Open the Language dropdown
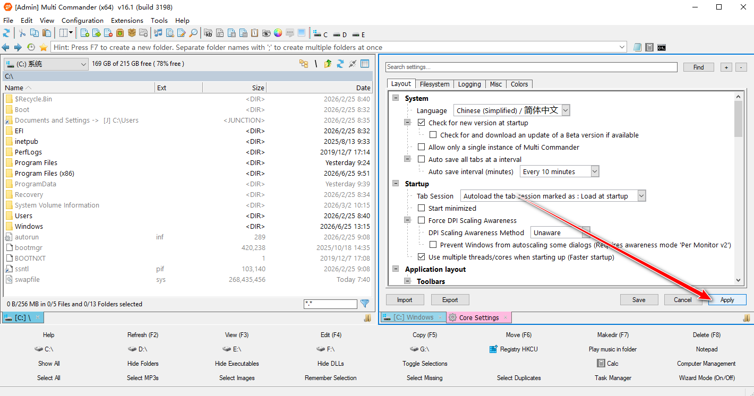Image resolution: width=754 pixels, height=396 pixels. click(512, 110)
